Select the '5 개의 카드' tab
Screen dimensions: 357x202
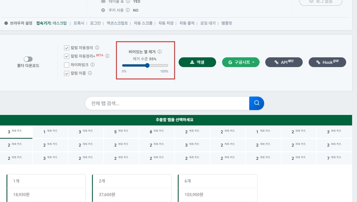(x=121, y=131)
